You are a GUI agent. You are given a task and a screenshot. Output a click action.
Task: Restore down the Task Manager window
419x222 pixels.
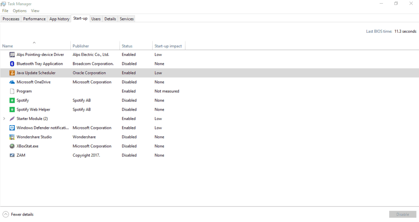(x=396, y=3)
